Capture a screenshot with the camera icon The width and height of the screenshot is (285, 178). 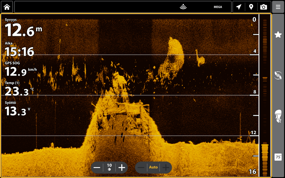pyautogui.click(x=264, y=7)
